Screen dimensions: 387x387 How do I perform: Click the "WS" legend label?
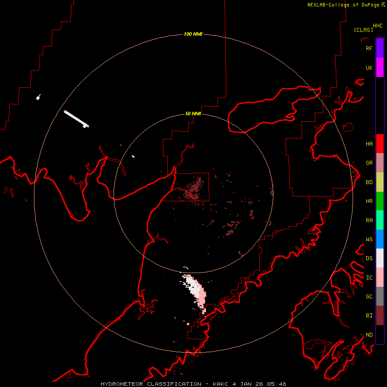(x=369, y=240)
